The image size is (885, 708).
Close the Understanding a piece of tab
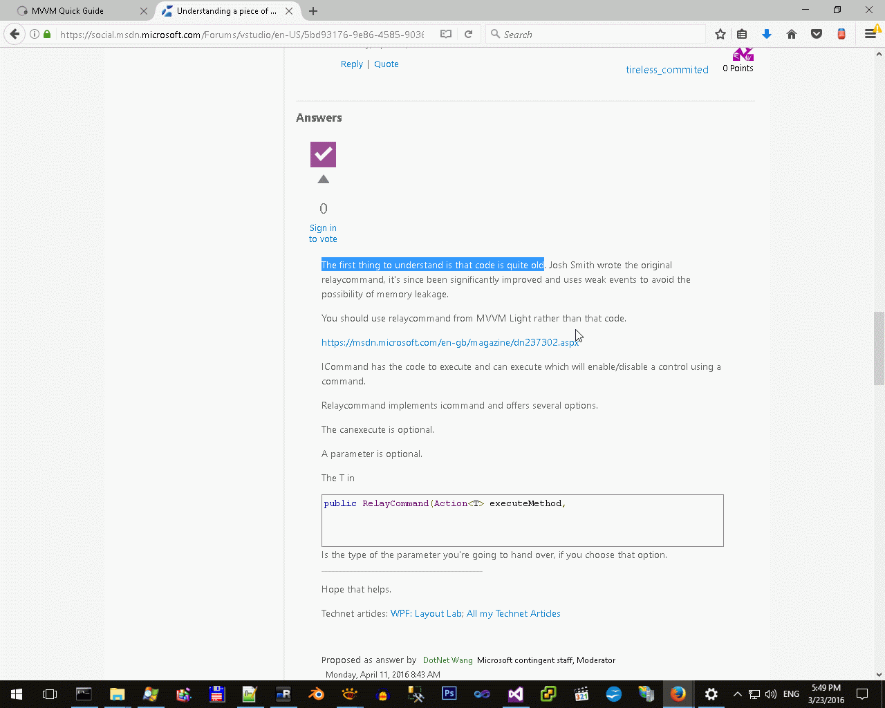pyautogui.click(x=289, y=11)
